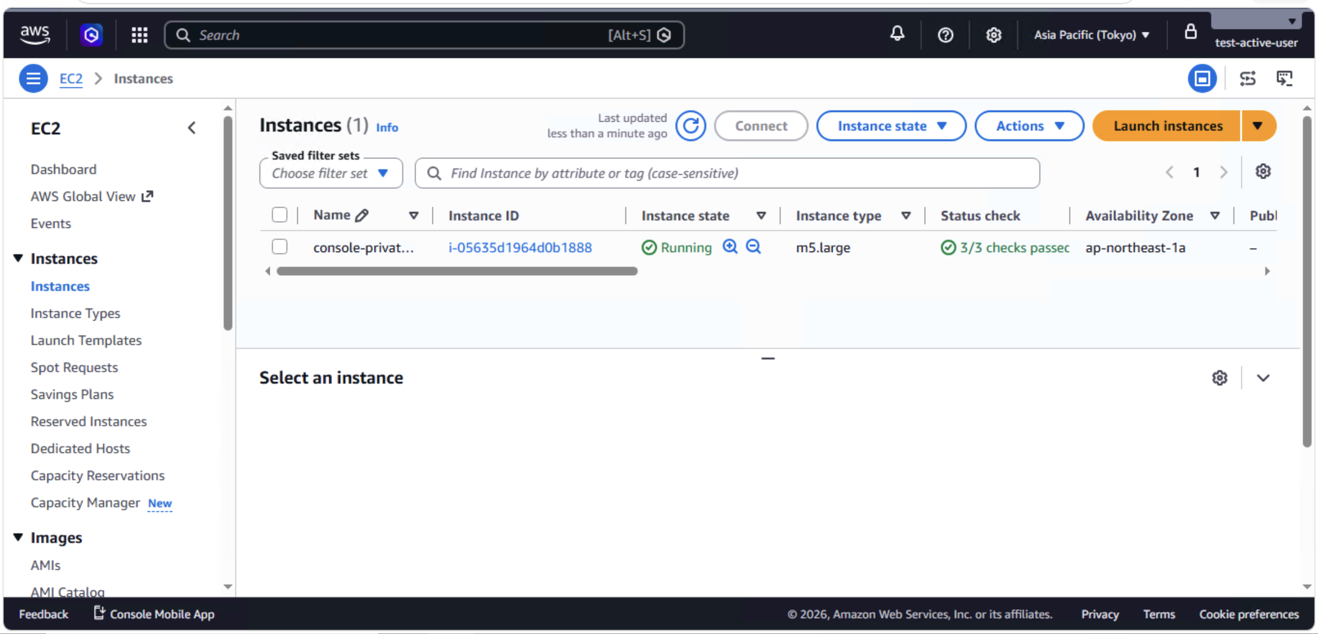The height and width of the screenshot is (634, 1318).
Task: Select the console-privat... instance checkbox
Action: tap(279, 247)
